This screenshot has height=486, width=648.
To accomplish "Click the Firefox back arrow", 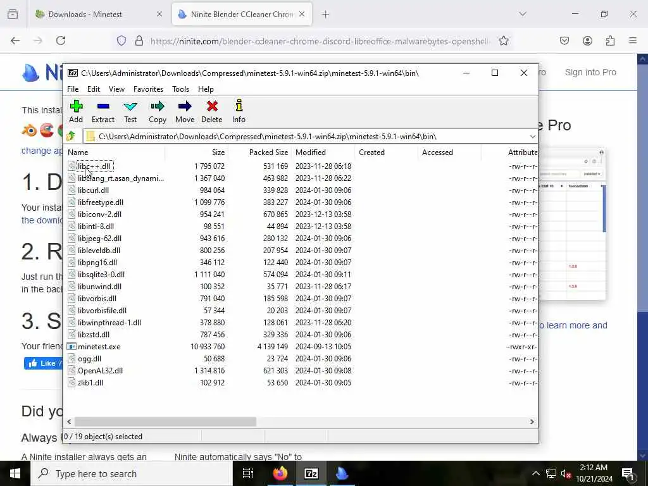I will 15,40.
